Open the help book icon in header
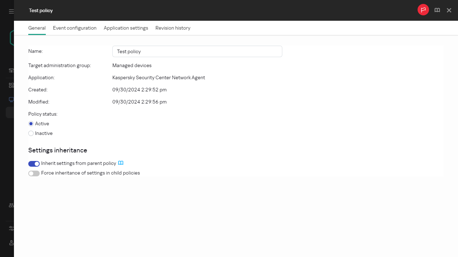Screen dimensions: 458x257 437,10
